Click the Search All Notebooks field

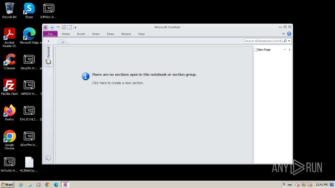[x=264, y=41]
